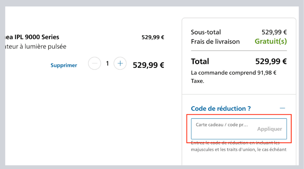Click the help text below the code field

[x=239, y=146]
